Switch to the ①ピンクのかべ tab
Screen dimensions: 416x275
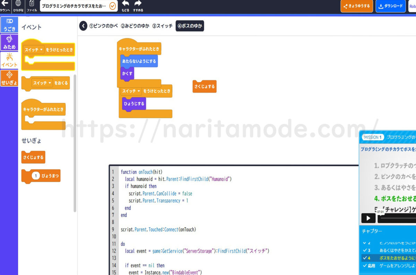click(103, 26)
